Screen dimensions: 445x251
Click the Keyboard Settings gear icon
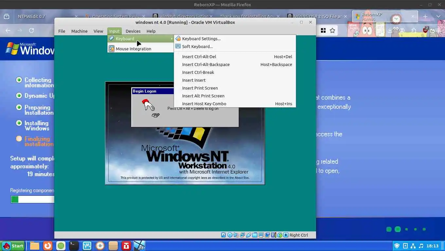coord(178,39)
